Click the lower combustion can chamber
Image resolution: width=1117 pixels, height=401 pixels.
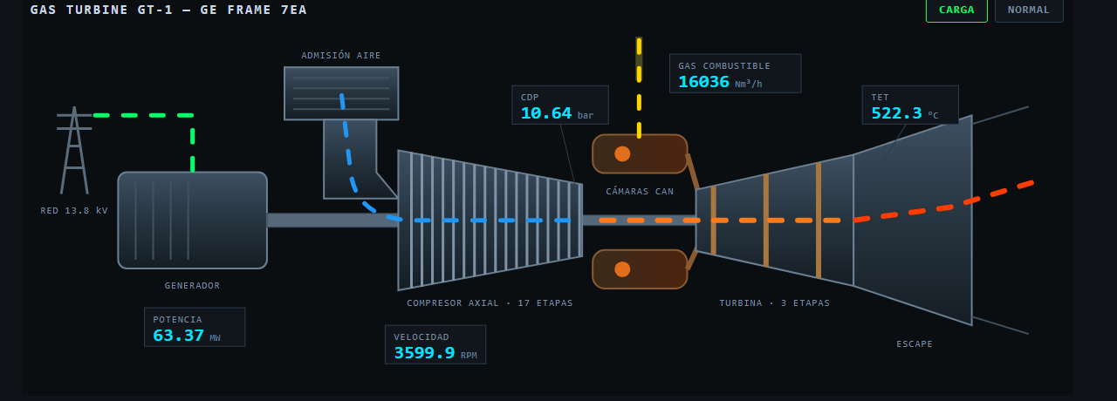pos(640,268)
